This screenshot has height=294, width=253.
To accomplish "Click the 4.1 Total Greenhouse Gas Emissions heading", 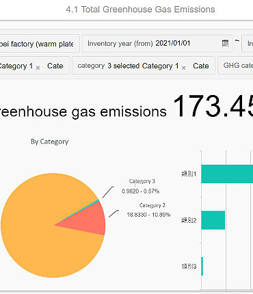I will pos(140,10).
